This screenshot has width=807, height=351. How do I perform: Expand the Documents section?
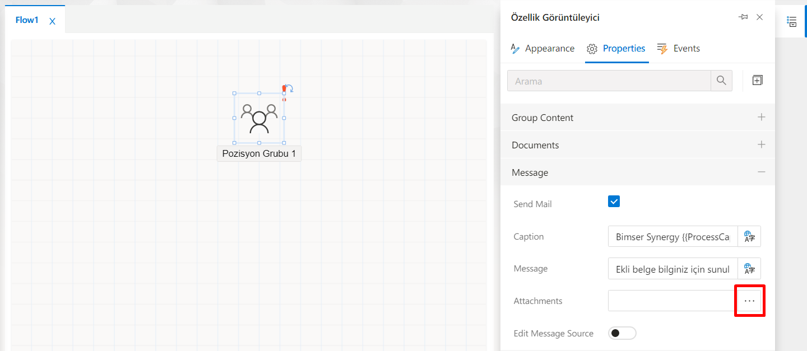761,145
